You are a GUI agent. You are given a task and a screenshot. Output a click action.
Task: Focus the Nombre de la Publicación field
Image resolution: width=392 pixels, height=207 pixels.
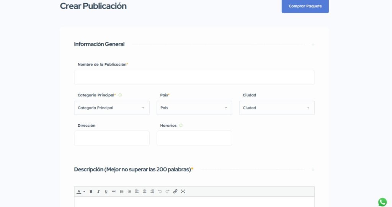194,77
